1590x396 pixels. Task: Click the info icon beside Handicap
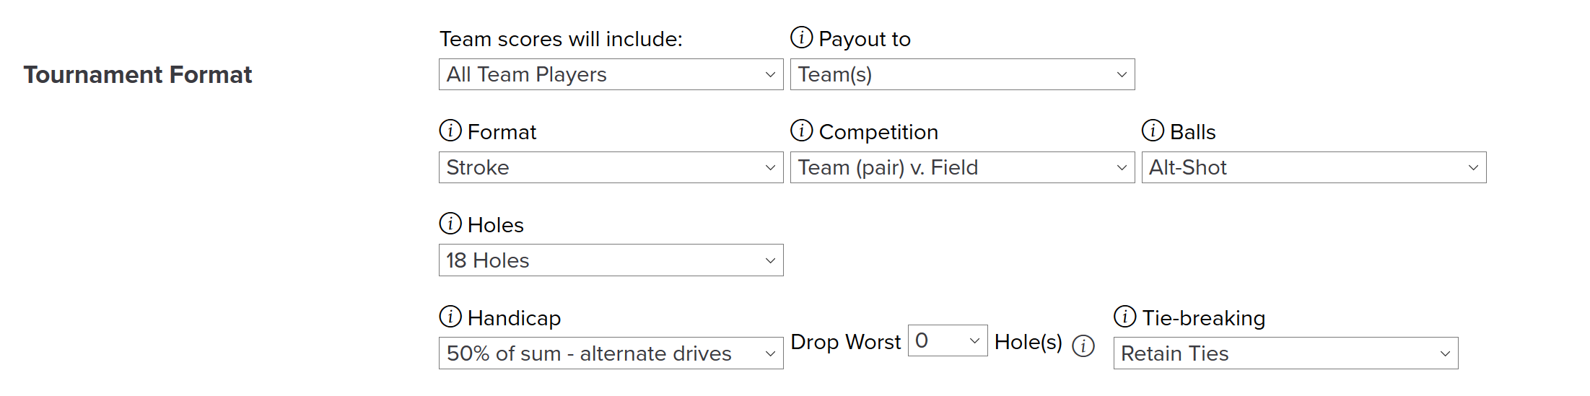click(450, 317)
